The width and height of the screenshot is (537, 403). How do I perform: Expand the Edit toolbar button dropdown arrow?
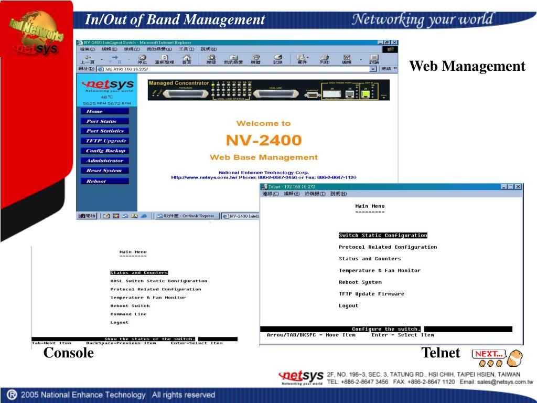361,59
